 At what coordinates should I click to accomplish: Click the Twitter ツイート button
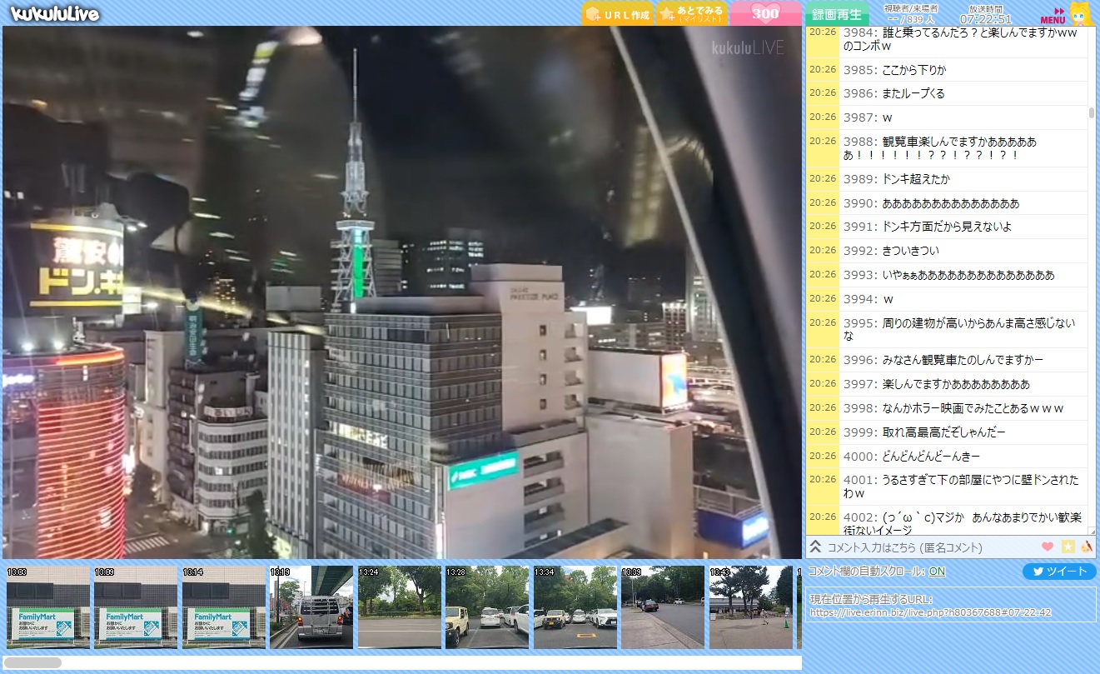(1059, 572)
